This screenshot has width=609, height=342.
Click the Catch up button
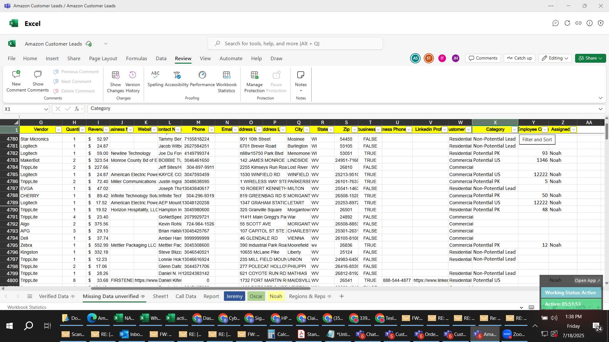click(520, 58)
